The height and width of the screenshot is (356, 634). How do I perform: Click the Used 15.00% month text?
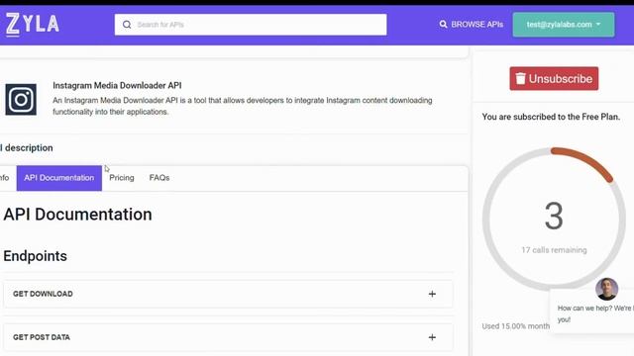(x=515, y=326)
